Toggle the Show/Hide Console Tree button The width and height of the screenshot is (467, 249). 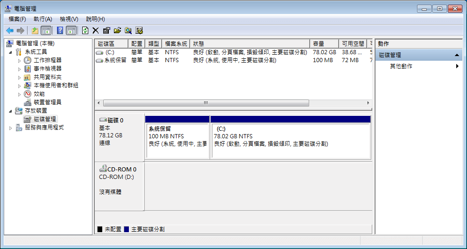tap(46, 30)
